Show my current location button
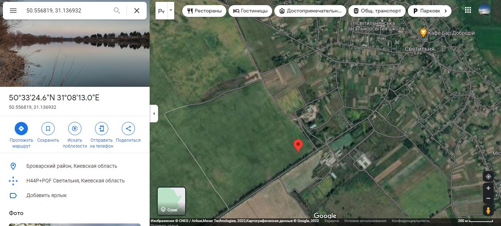 tap(488, 176)
